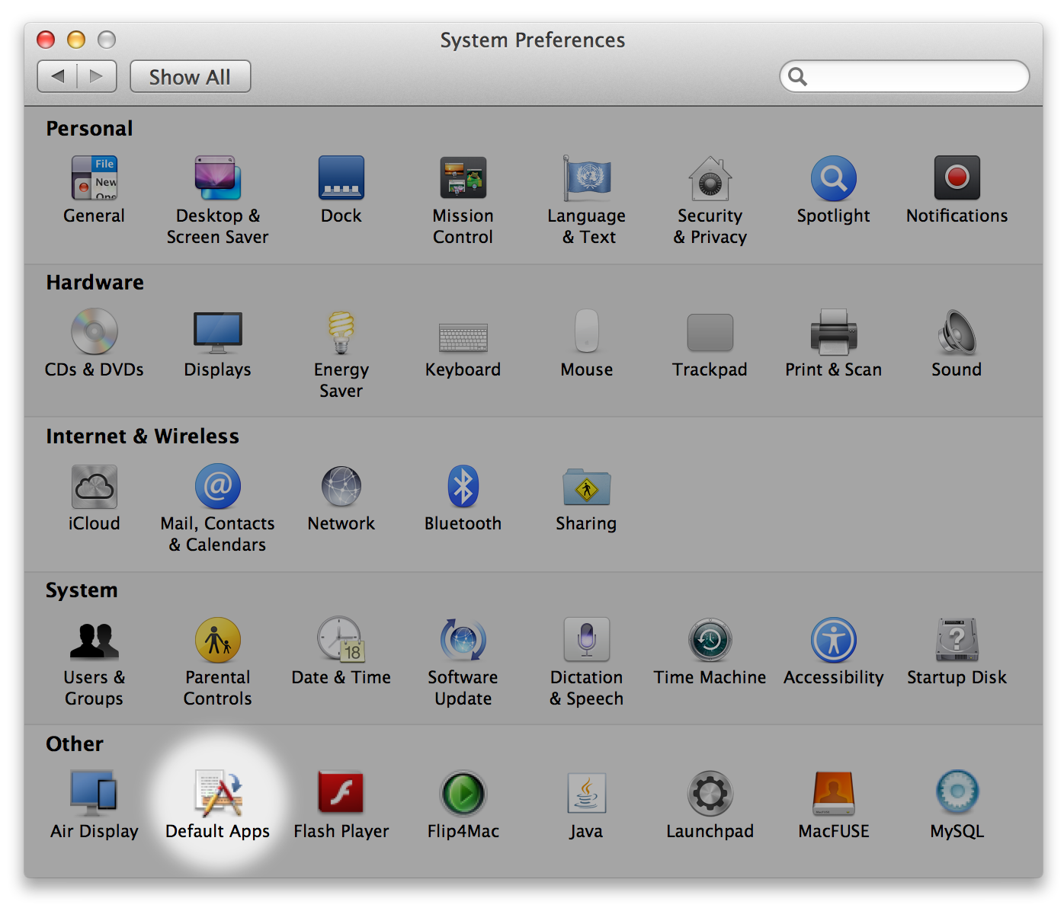The height and width of the screenshot is (908, 1064).
Task: Click the iCloud icon
Action: tap(95, 487)
